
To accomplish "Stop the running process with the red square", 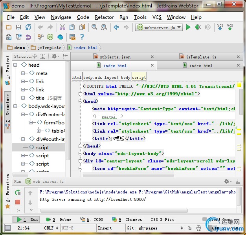I will coord(18,202).
